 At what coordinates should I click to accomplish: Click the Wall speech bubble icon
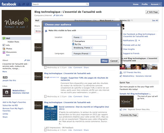coord(4,38)
